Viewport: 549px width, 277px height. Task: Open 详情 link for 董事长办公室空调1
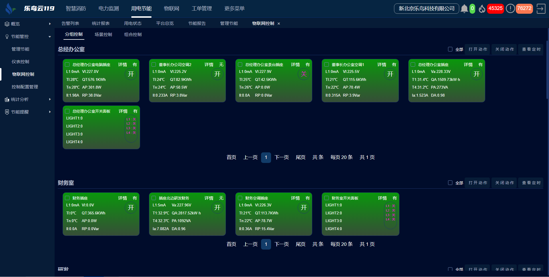coord(381,65)
